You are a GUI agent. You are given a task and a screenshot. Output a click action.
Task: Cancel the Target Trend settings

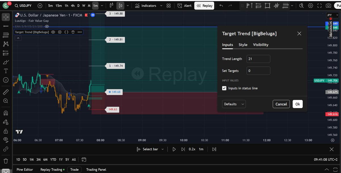click(x=281, y=104)
